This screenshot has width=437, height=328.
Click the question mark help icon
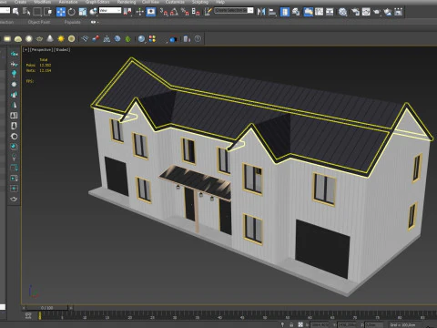[198, 38]
